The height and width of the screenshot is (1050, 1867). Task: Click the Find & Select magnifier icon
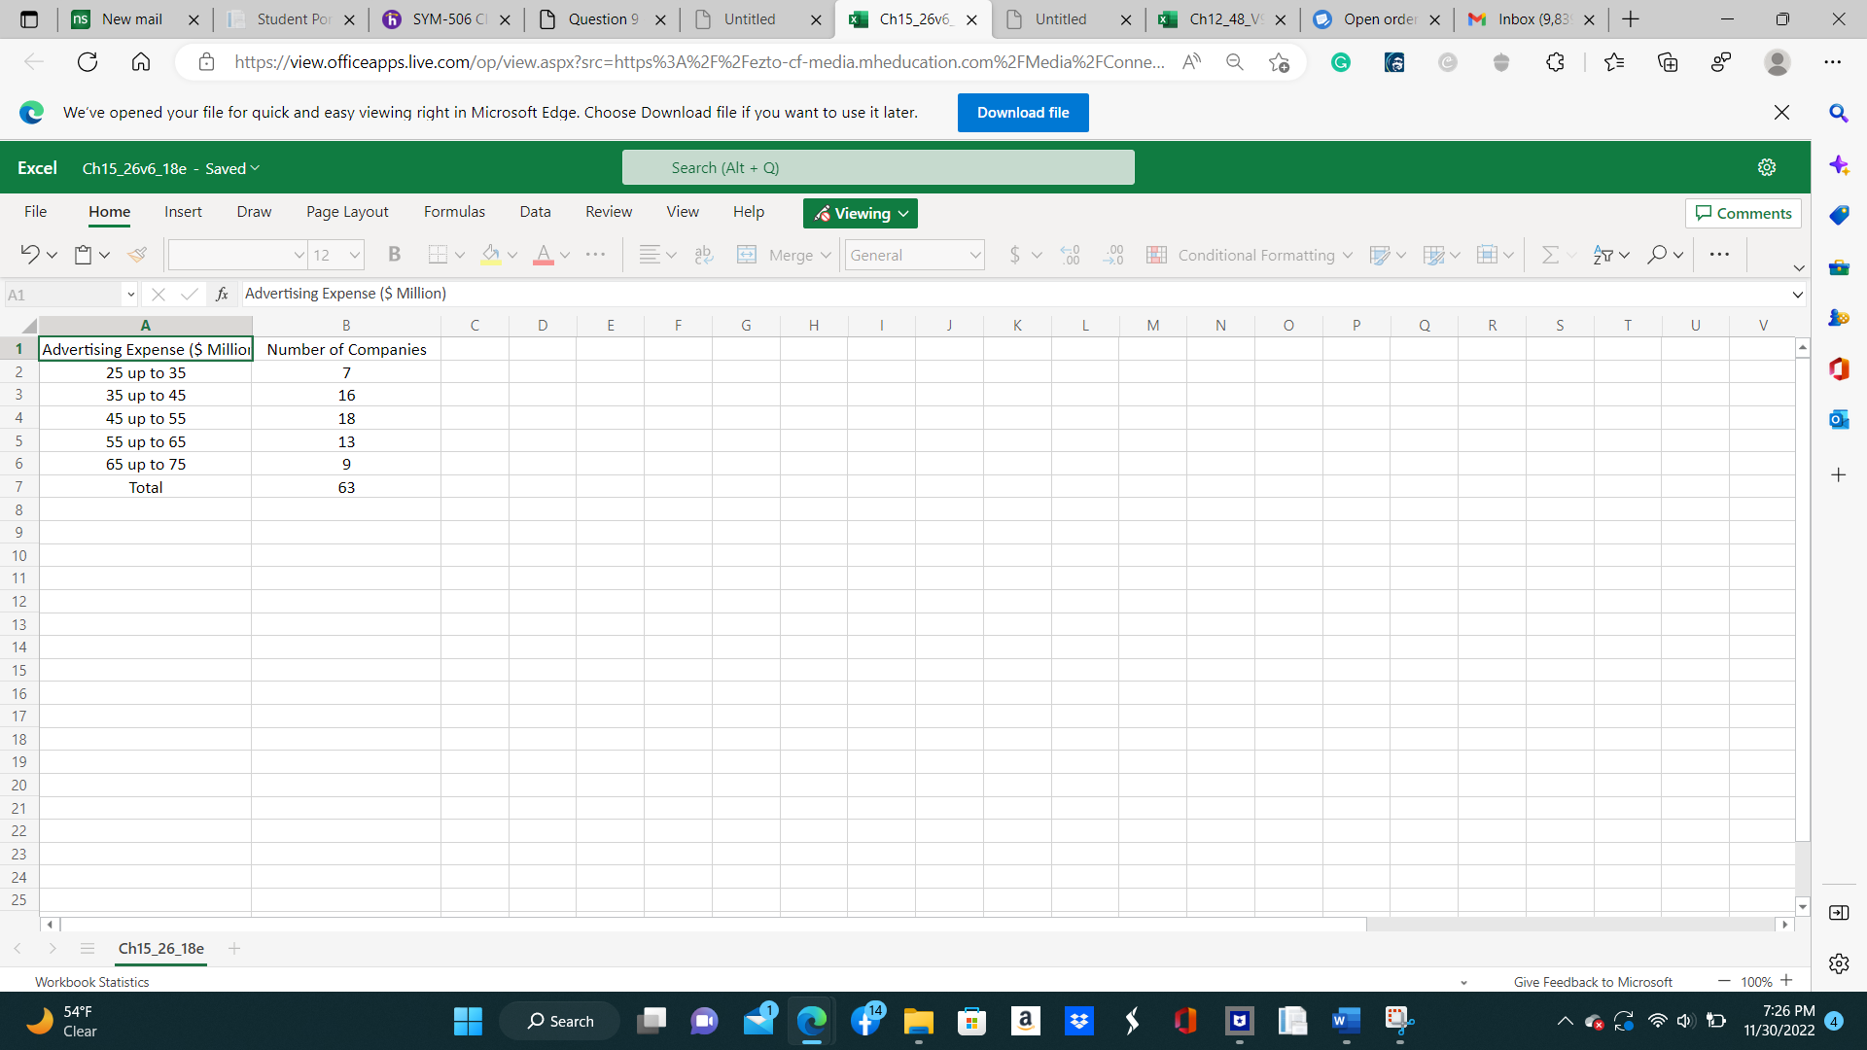(1656, 255)
